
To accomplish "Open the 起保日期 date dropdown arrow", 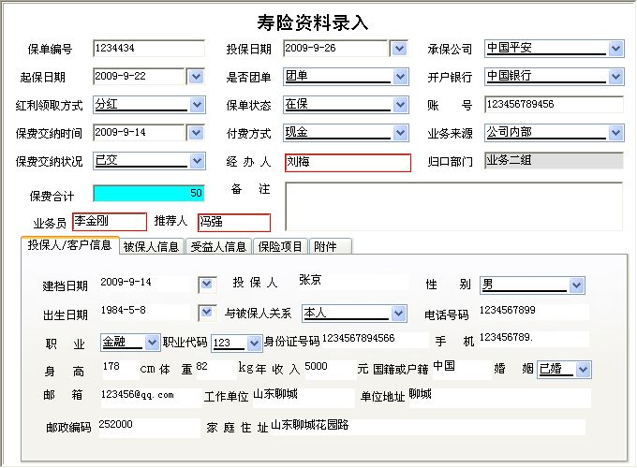I will 196,77.
